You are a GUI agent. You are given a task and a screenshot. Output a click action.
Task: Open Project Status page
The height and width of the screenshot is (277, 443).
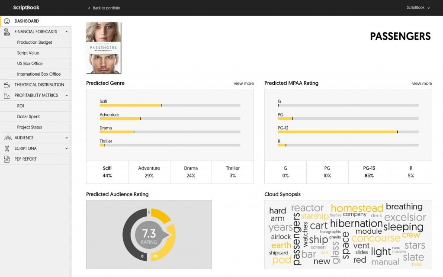pos(36,127)
